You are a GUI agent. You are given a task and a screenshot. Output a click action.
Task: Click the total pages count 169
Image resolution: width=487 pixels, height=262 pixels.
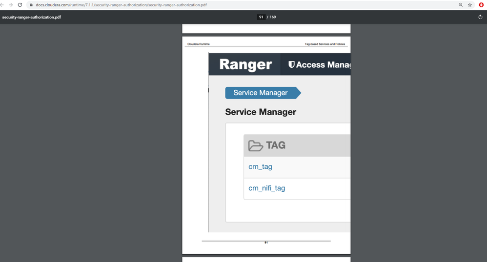(x=273, y=17)
